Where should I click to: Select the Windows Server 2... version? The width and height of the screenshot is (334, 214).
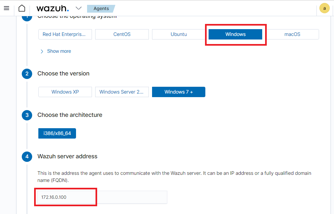[122, 92]
